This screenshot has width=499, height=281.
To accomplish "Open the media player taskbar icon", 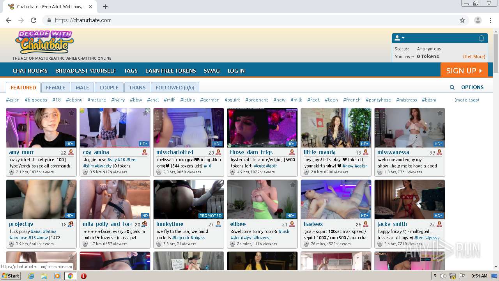I will click(x=57, y=276).
